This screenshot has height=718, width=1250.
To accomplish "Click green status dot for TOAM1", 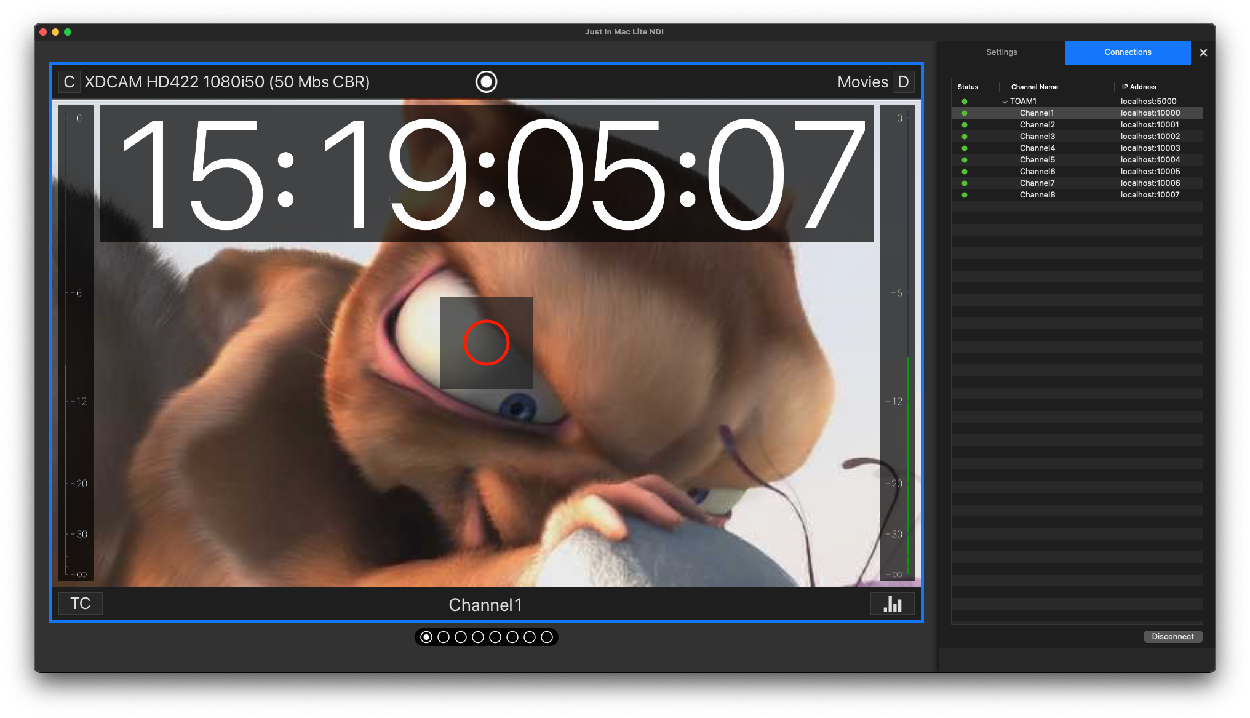I will pyautogui.click(x=965, y=102).
